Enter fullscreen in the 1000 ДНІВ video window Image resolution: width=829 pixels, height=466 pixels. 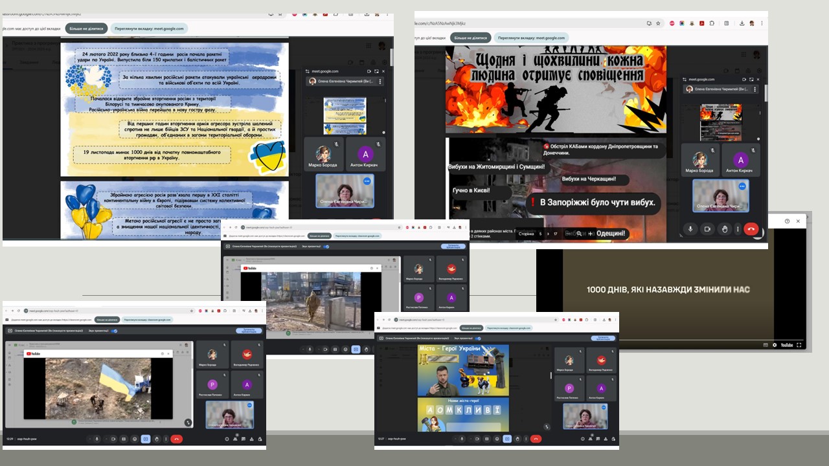click(799, 345)
